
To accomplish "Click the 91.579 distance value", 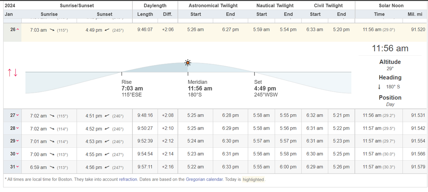I will coord(418,166).
